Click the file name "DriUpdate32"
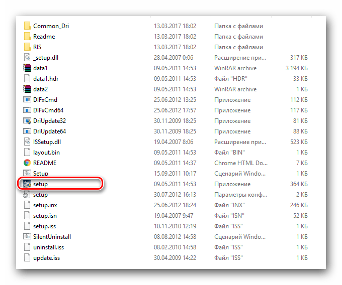Image resolution: width=342 pixels, height=285 pixels. [49, 121]
